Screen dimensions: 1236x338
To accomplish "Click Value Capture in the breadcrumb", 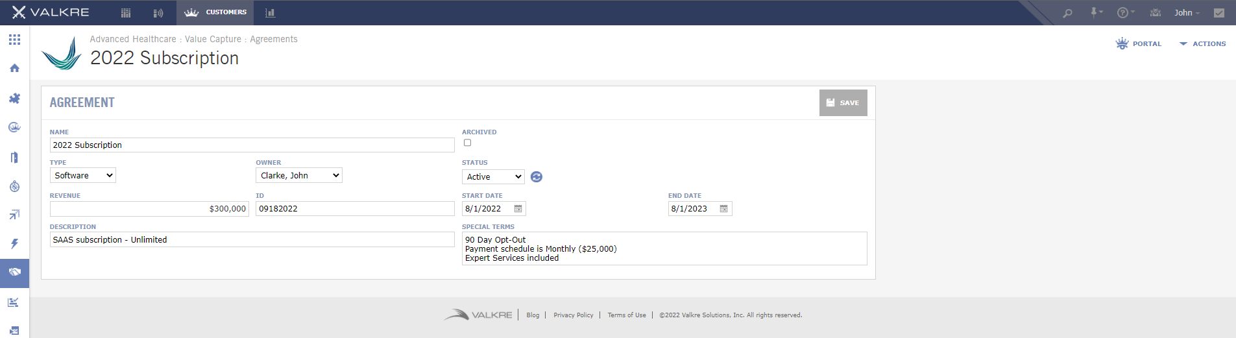I will tap(213, 39).
